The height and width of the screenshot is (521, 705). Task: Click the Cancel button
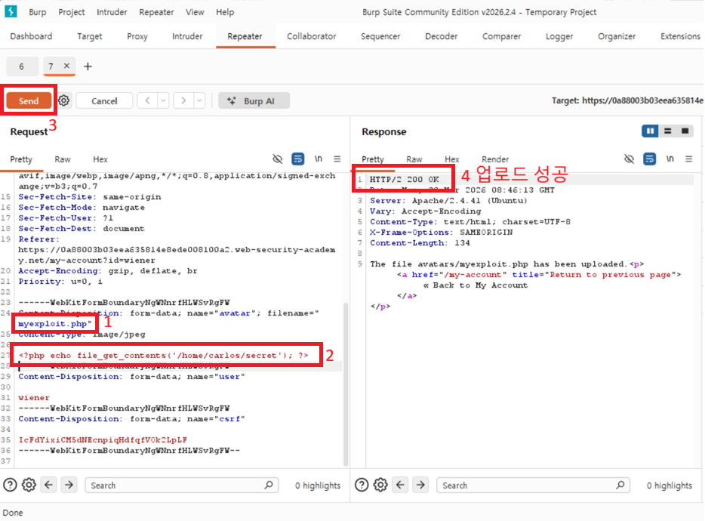point(104,100)
